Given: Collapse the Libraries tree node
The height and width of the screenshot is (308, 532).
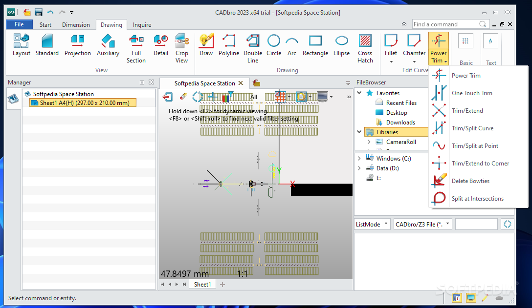Looking at the screenshot, I should click(359, 131).
